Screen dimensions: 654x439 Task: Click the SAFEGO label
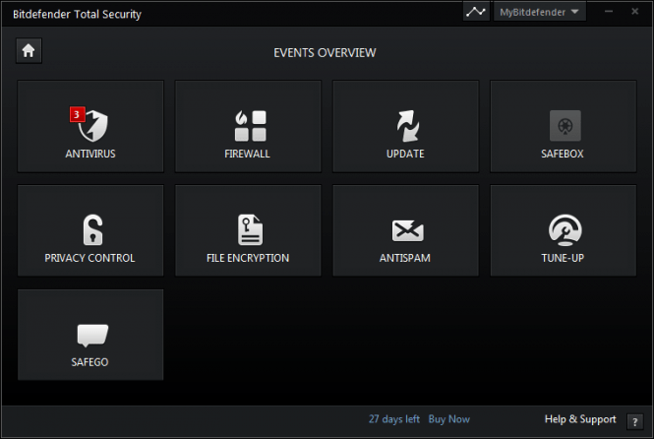click(89, 362)
